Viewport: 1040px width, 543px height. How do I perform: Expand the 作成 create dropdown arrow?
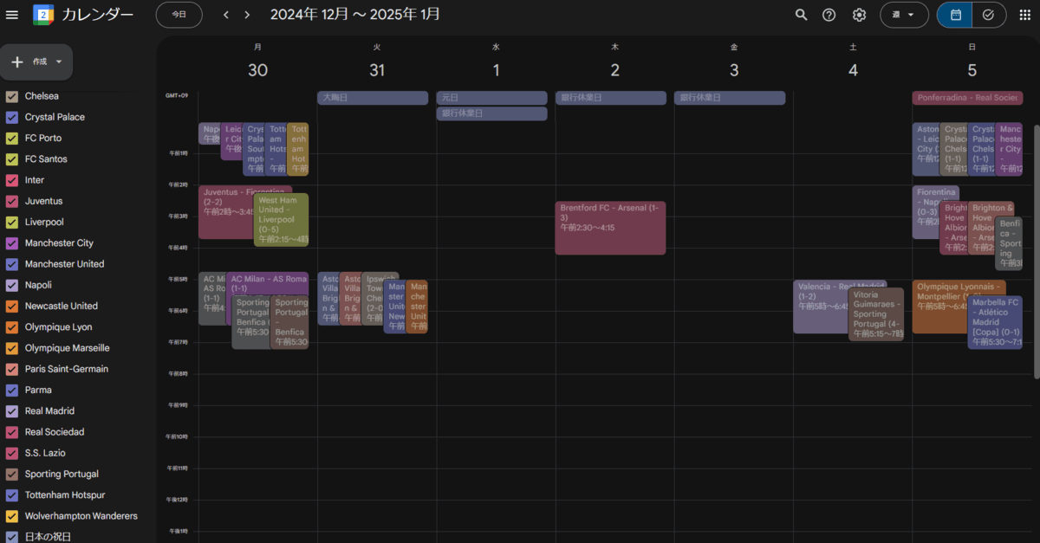(x=59, y=62)
